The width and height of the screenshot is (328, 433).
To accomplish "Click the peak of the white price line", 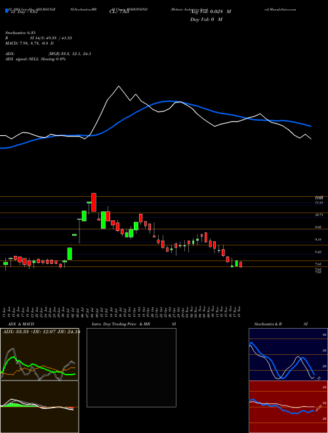I will pos(119,87).
